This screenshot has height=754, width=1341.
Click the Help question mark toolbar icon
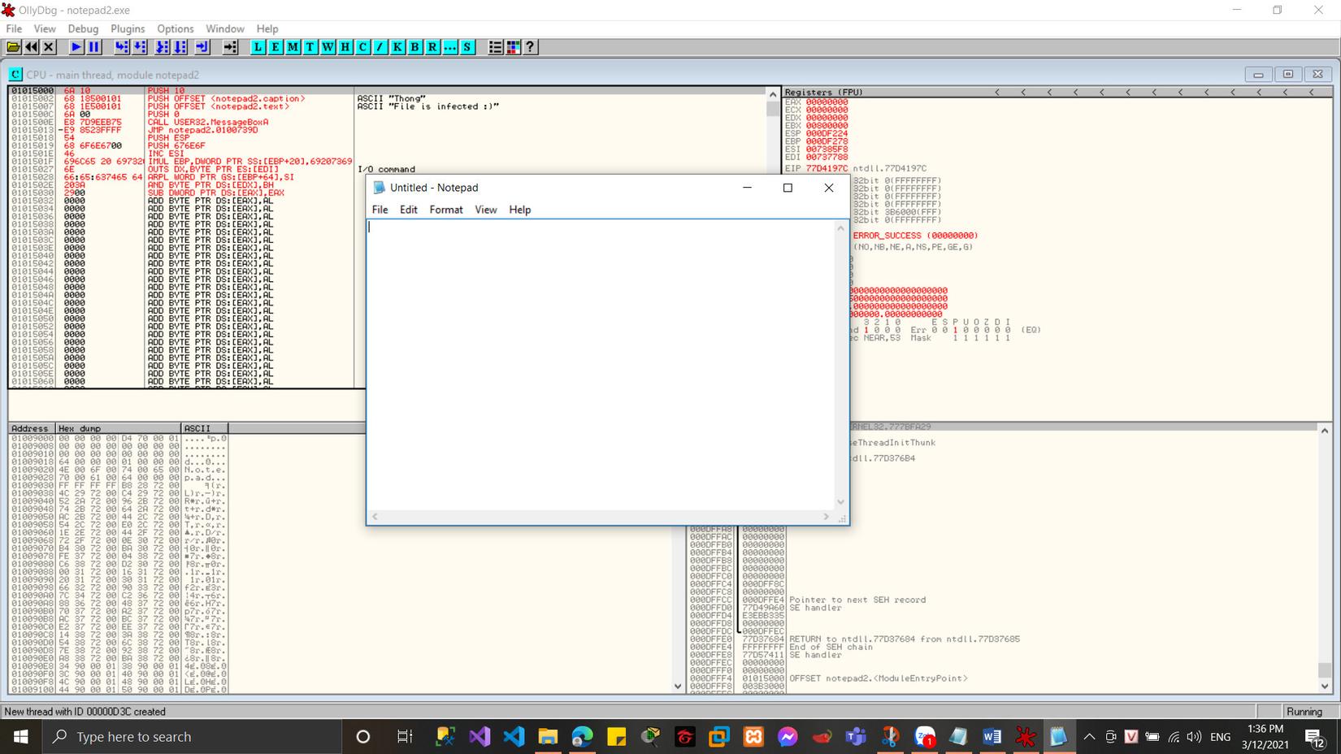coord(530,47)
